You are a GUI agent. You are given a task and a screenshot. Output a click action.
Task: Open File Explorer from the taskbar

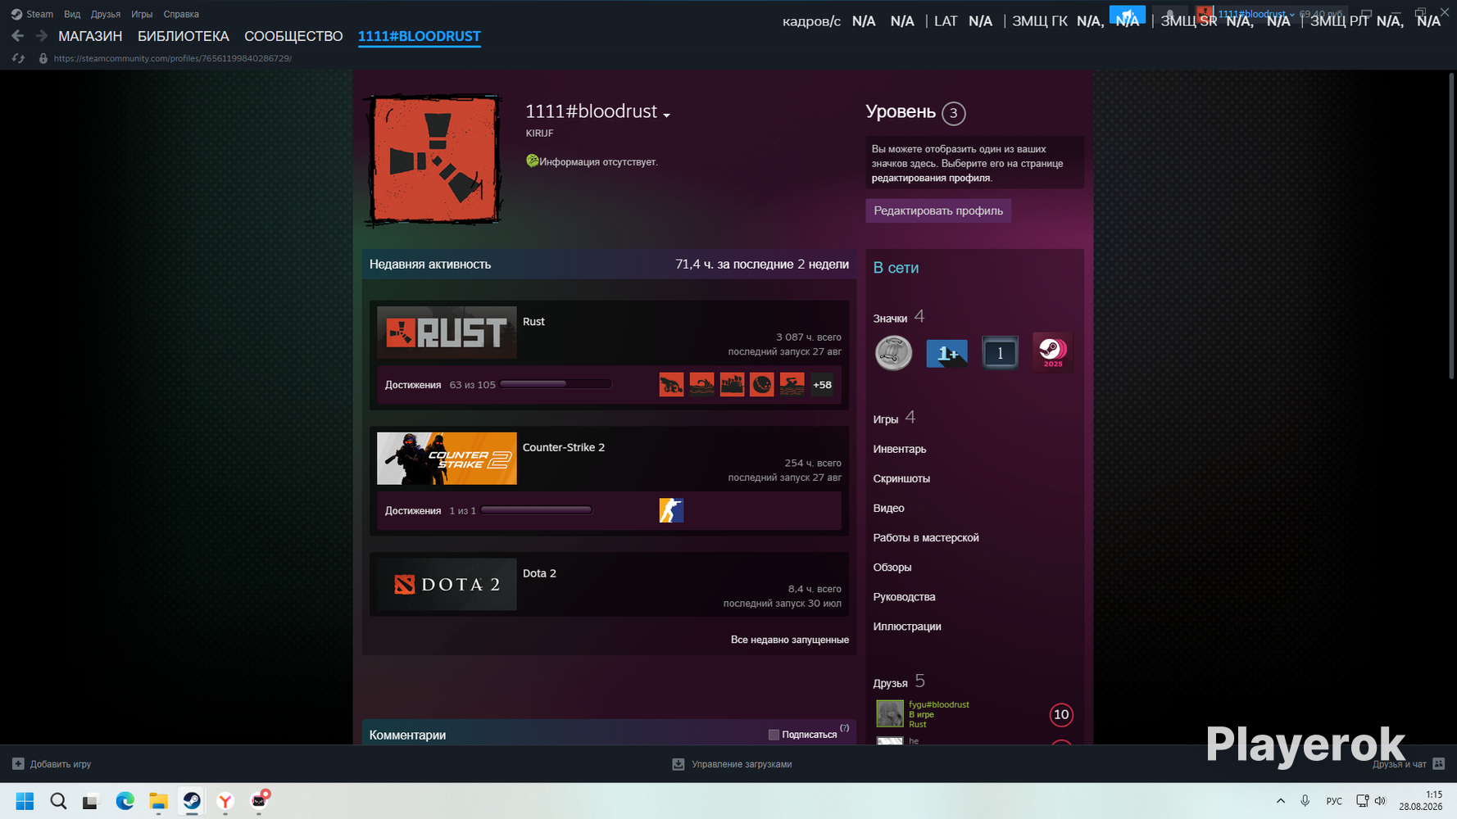[158, 801]
